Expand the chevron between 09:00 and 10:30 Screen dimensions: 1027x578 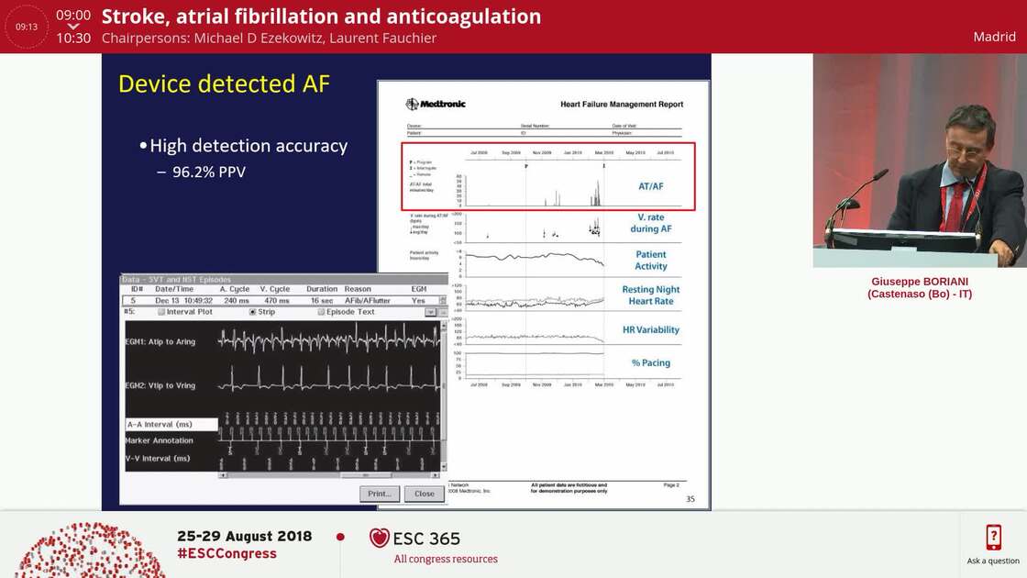tap(71, 26)
